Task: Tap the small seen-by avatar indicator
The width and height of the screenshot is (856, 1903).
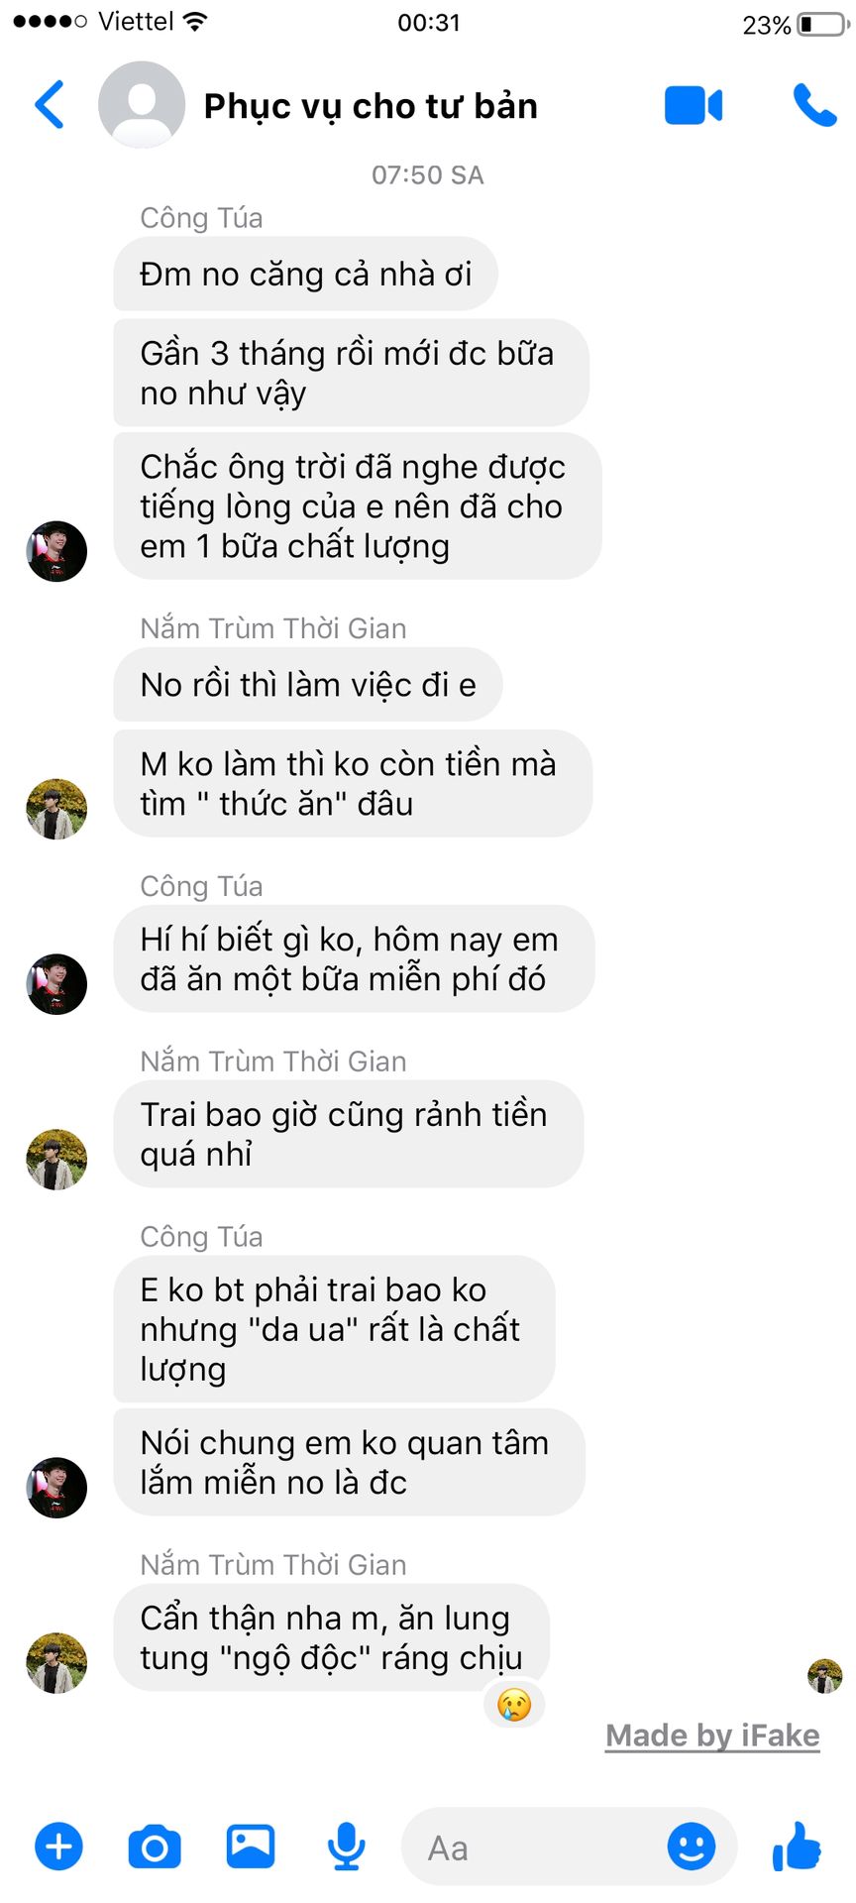Action: coord(824,1676)
